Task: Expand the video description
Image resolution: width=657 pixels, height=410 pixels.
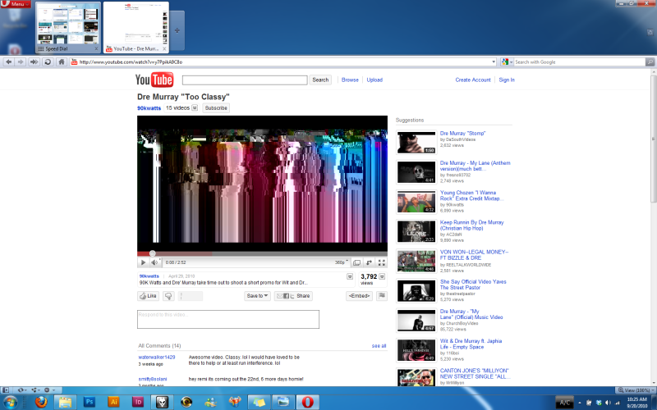Action: pyautogui.click(x=350, y=276)
